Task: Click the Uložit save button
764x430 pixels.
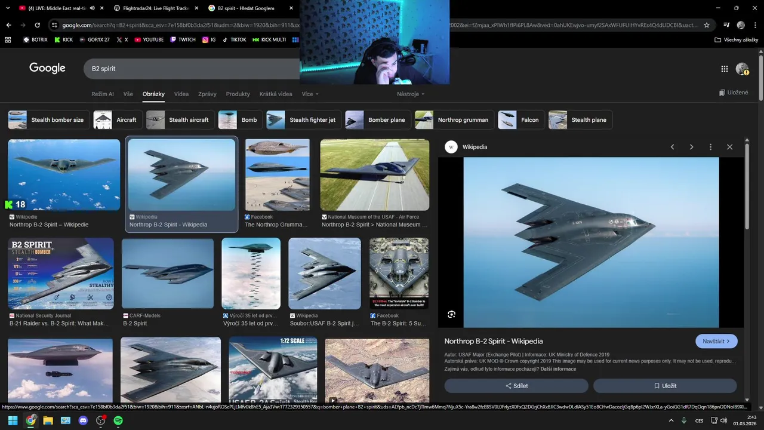Action: [665, 386]
